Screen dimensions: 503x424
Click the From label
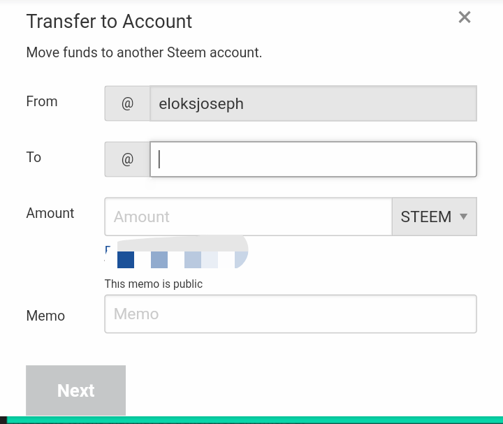click(42, 101)
